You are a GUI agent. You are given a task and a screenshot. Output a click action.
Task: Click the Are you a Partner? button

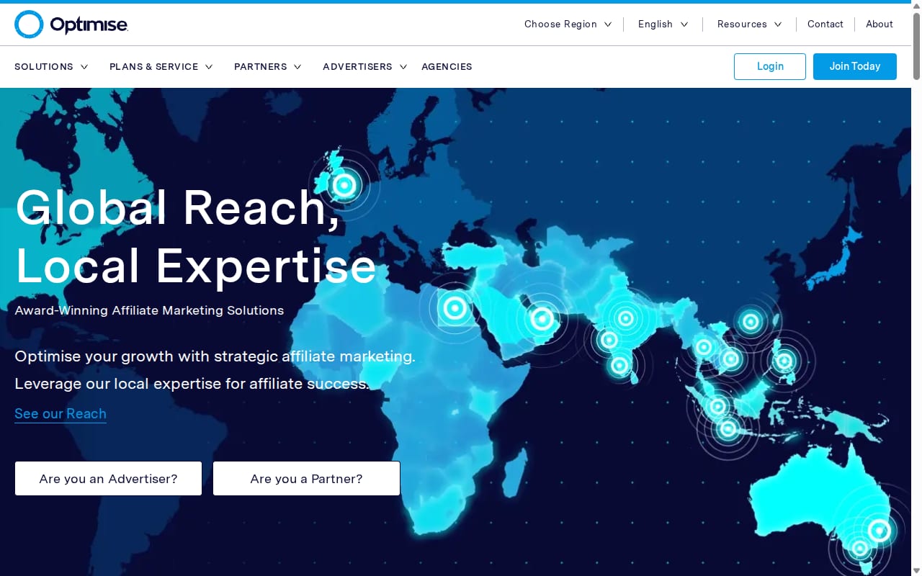tap(306, 479)
